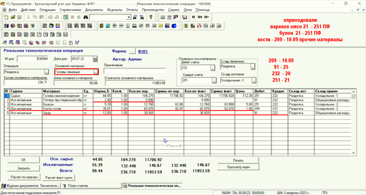Click the № док input field
The image size is (366, 195).
(33, 59)
